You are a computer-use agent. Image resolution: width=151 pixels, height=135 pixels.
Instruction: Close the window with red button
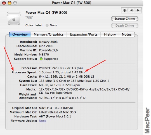(x=4, y=3)
